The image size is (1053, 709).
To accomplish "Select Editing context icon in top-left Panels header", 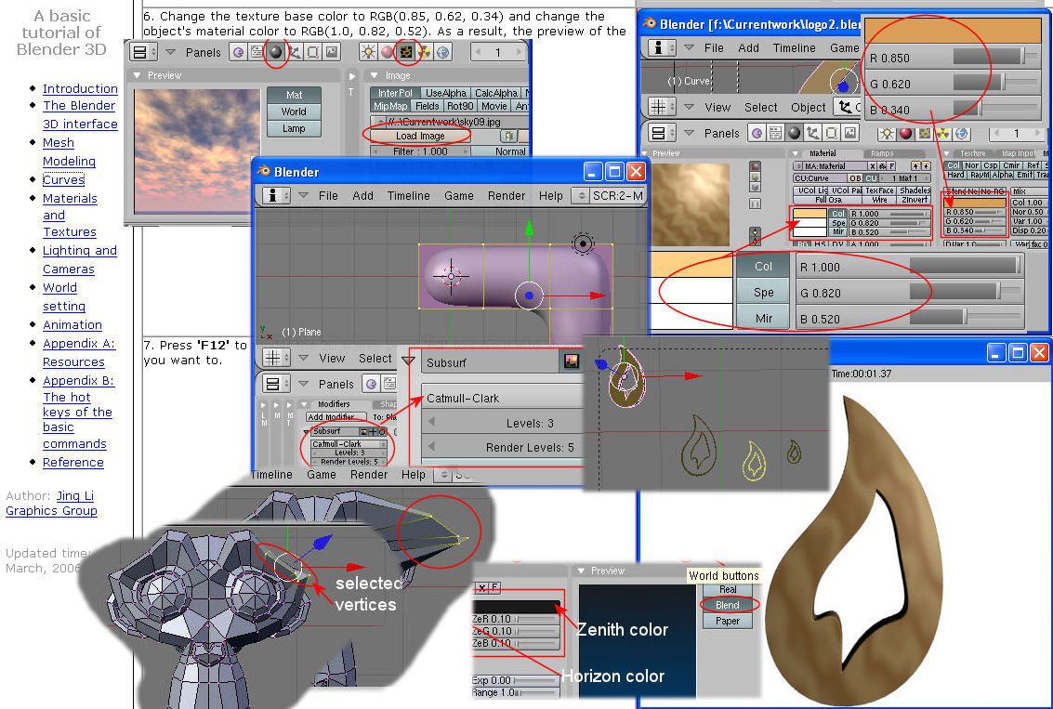I will click(x=313, y=52).
